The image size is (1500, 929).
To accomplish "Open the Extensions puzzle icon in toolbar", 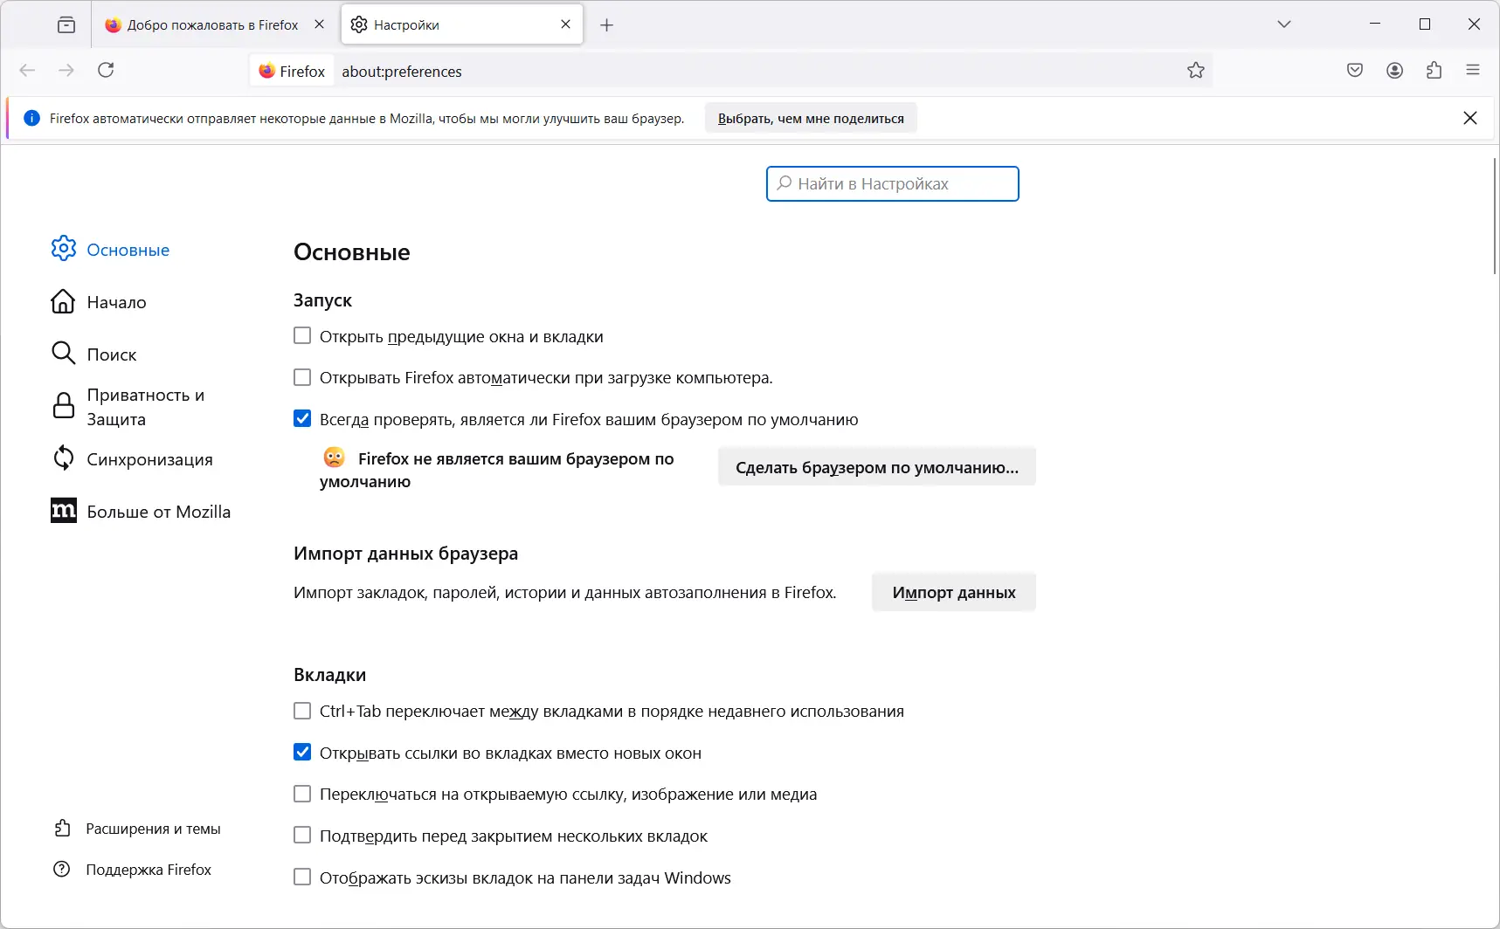I will (1434, 71).
